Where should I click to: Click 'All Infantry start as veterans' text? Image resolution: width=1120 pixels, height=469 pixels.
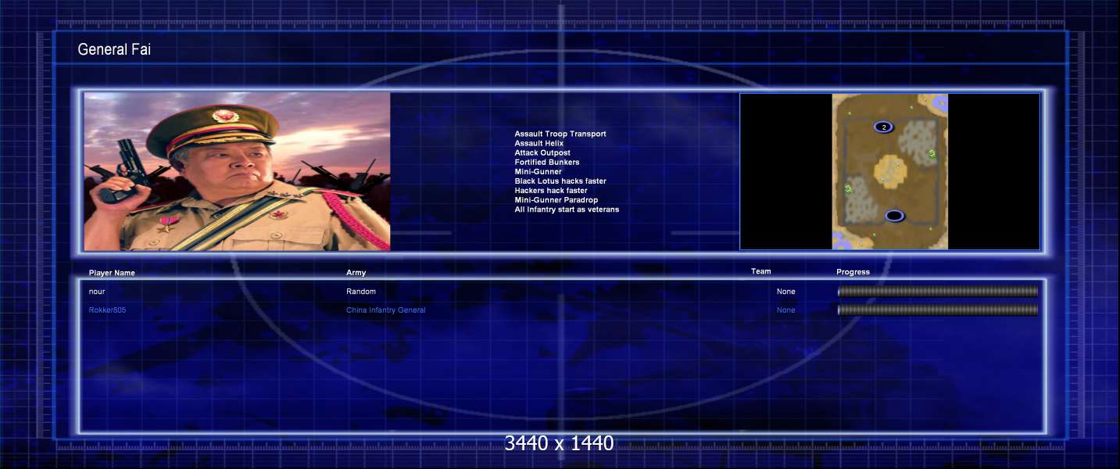pos(567,209)
